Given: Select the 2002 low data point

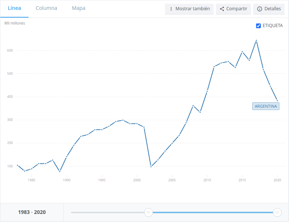Looking at the screenshot, I should coord(151,167).
